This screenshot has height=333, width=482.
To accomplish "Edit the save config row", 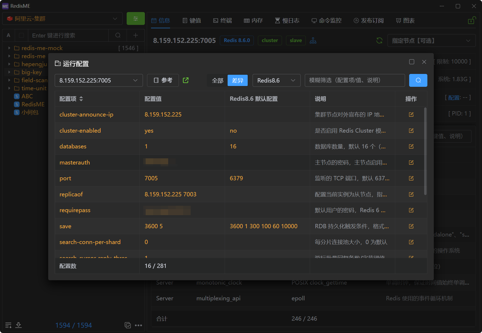I will pos(411,226).
